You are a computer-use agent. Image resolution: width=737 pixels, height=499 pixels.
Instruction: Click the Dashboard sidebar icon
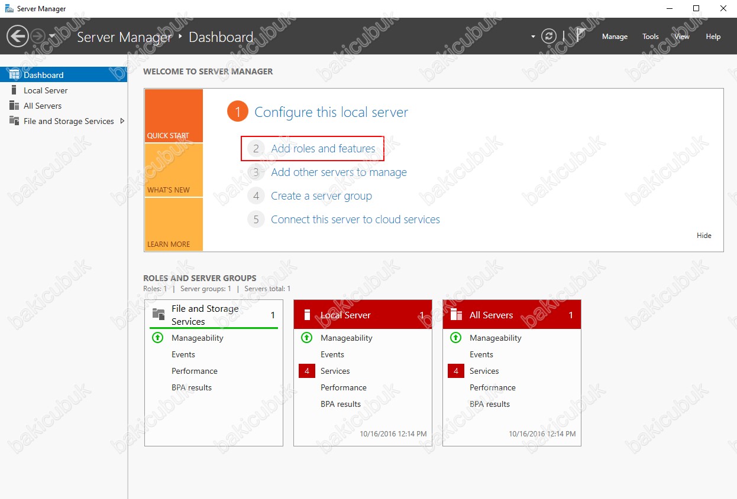(14, 75)
